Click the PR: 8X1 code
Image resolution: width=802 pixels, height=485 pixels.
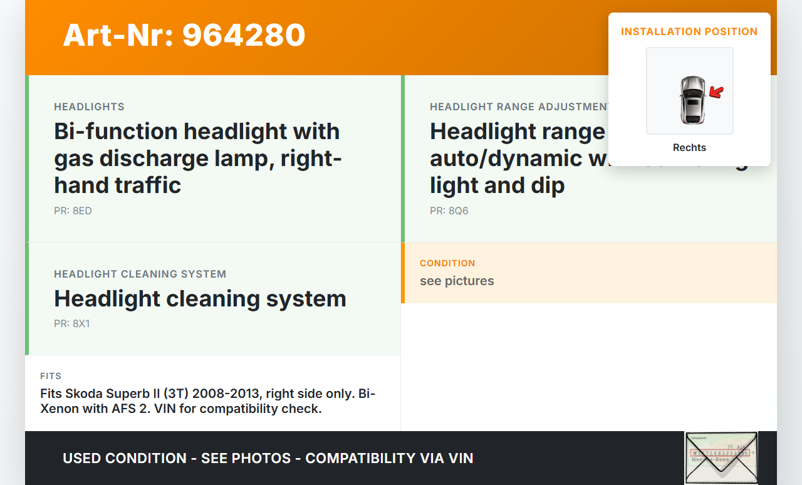click(72, 324)
